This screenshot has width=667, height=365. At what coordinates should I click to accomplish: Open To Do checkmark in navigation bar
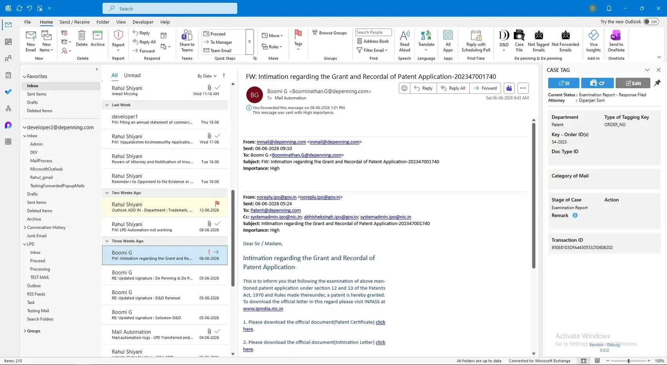click(x=8, y=92)
